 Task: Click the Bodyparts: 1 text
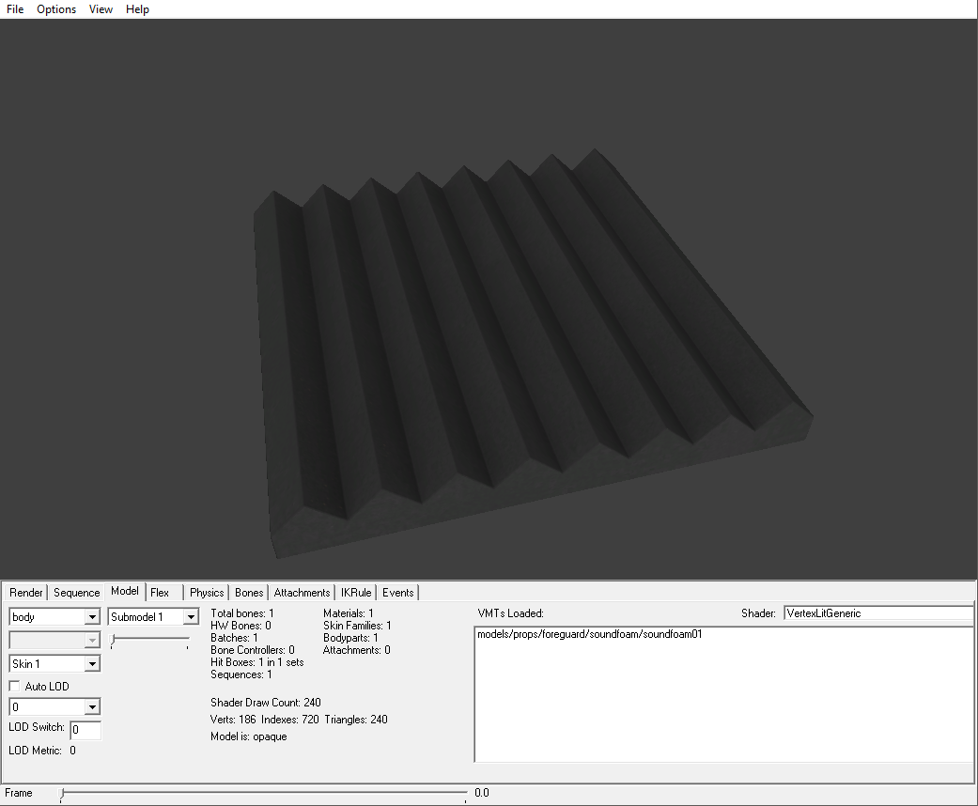point(350,638)
